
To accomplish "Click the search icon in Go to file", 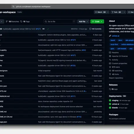I will (x=46, y=22).
